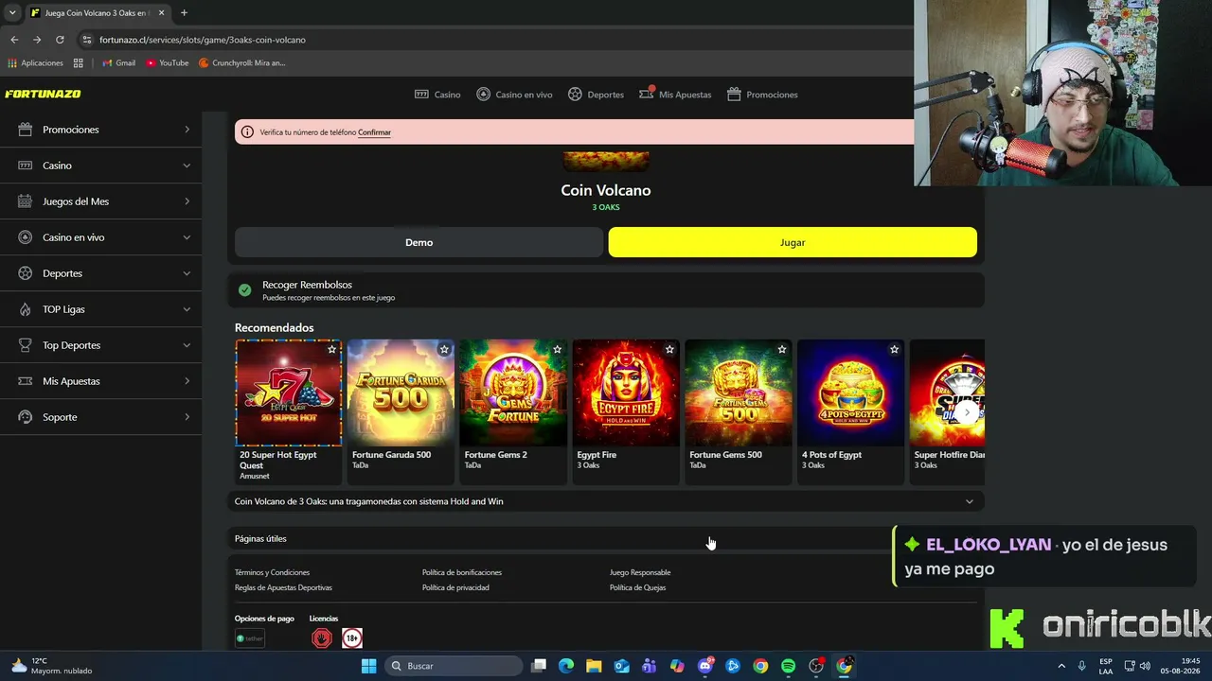Favorite the Fortune Garuda 500 game

pos(444,349)
